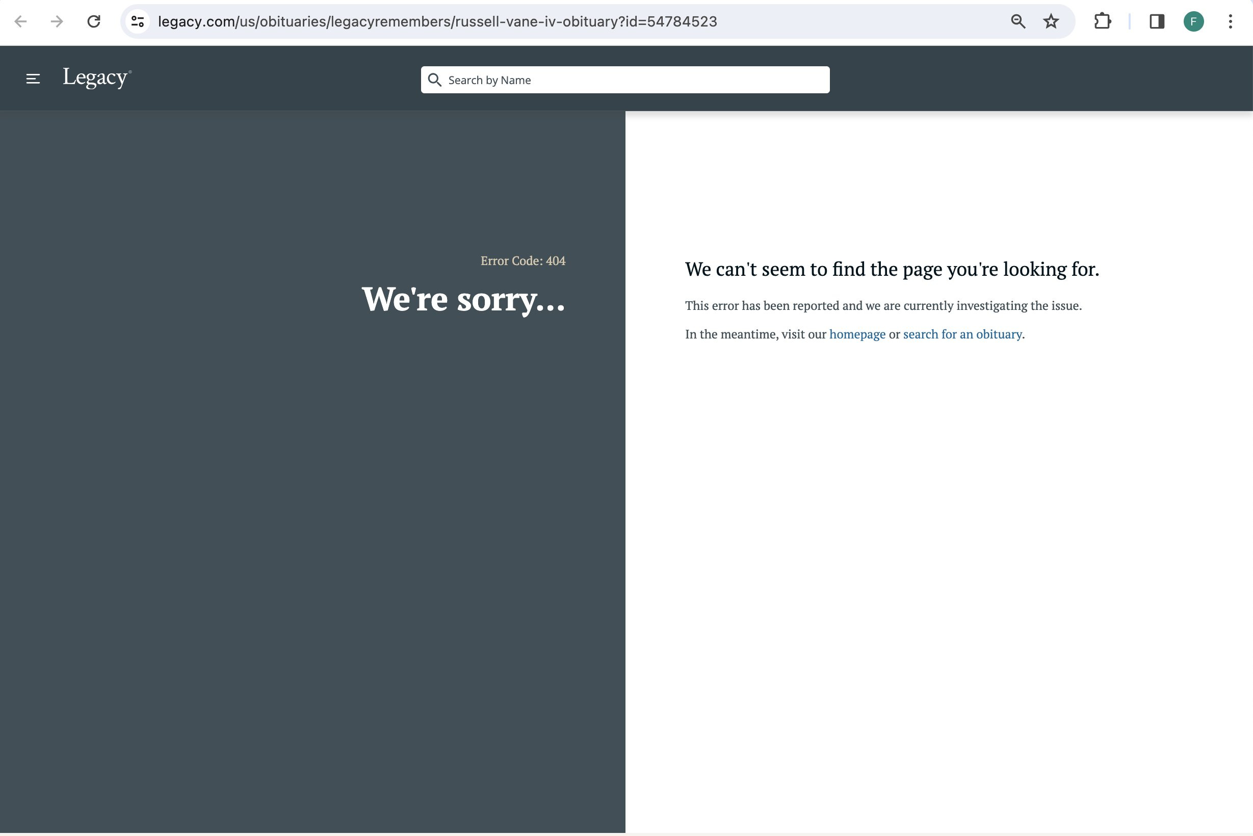Click the URL text in the address bar
The width and height of the screenshot is (1253, 836).
pos(437,21)
